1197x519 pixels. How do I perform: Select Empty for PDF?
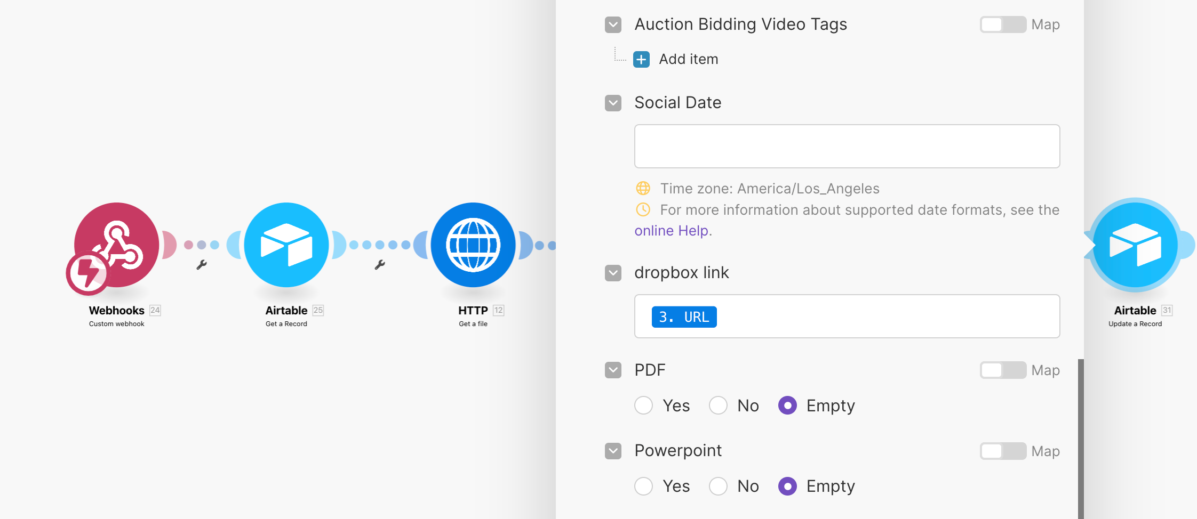pos(787,406)
